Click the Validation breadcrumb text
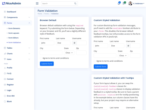146x110 pixels. 55,14
